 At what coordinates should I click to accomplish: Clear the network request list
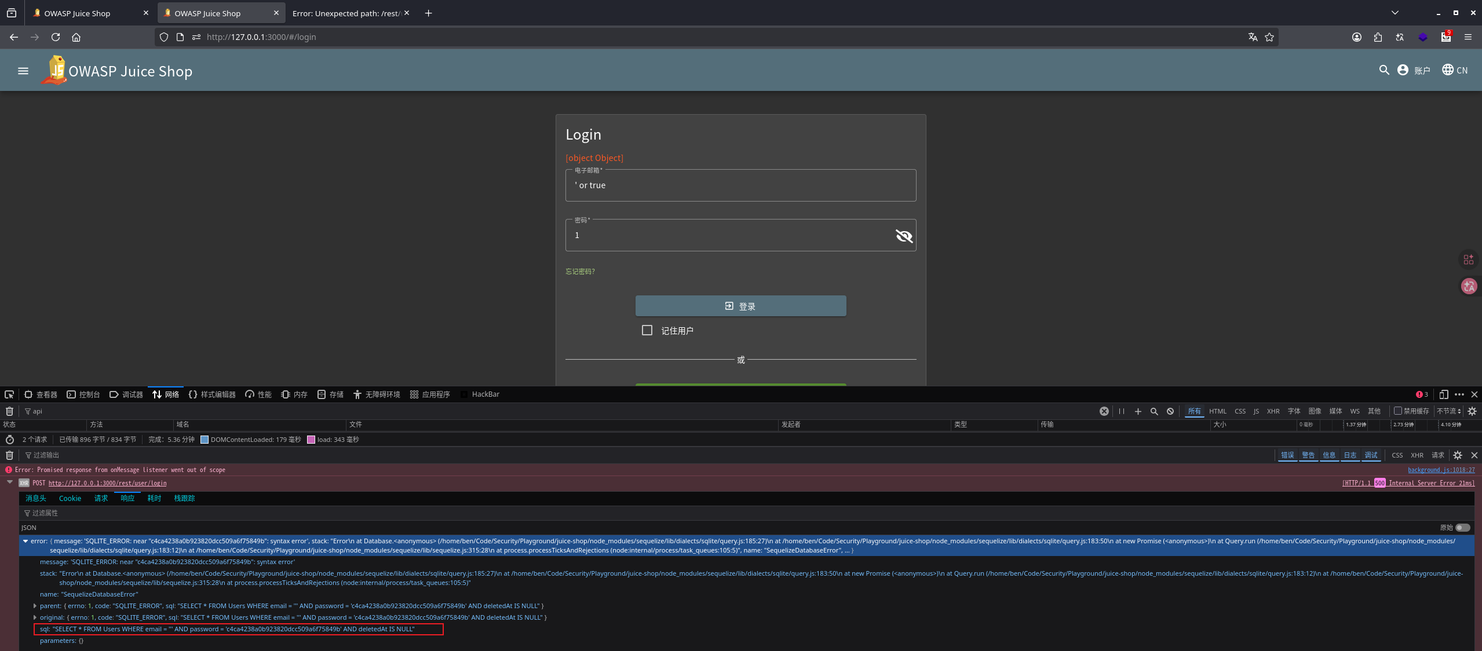(x=9, y=411)
